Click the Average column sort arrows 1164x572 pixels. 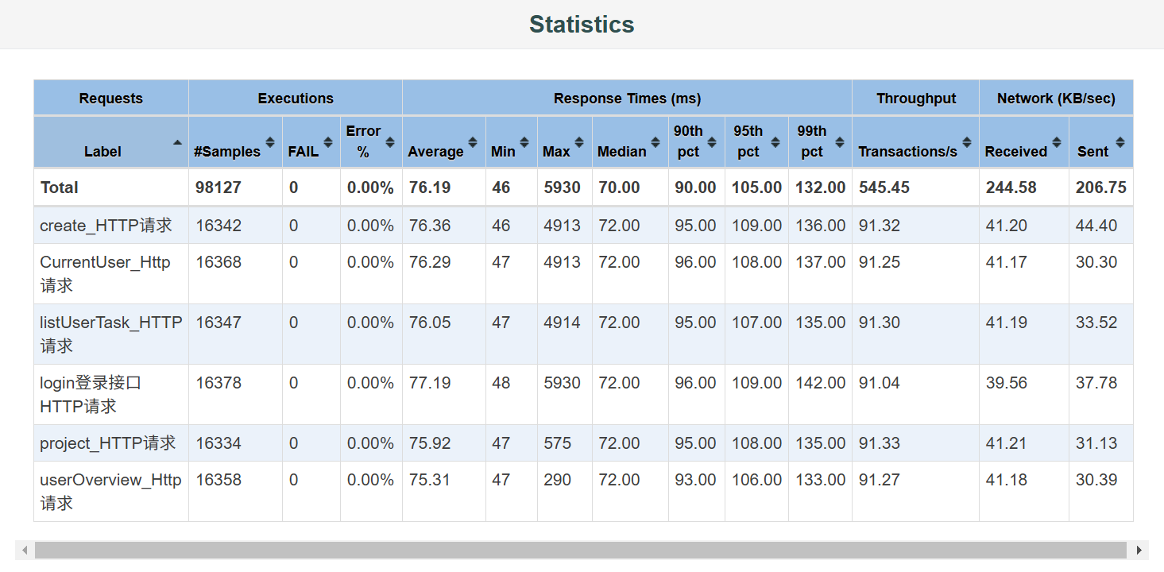[x=473, y=143]
